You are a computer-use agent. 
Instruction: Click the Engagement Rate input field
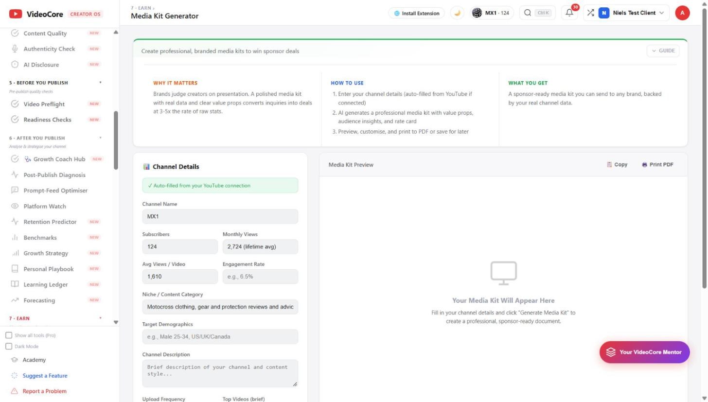coord(260,277)
